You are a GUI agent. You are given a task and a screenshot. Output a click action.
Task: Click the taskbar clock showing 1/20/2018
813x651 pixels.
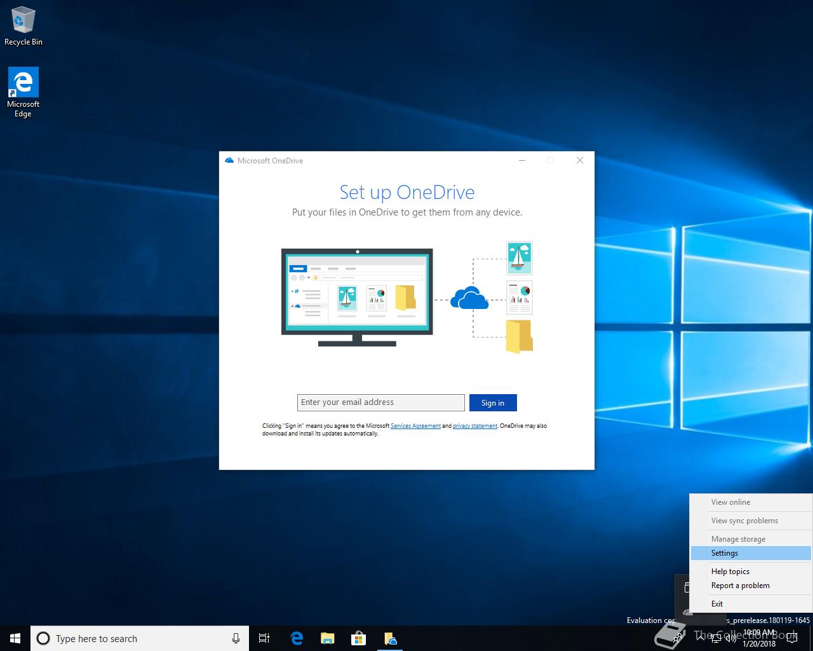(759, 638)
